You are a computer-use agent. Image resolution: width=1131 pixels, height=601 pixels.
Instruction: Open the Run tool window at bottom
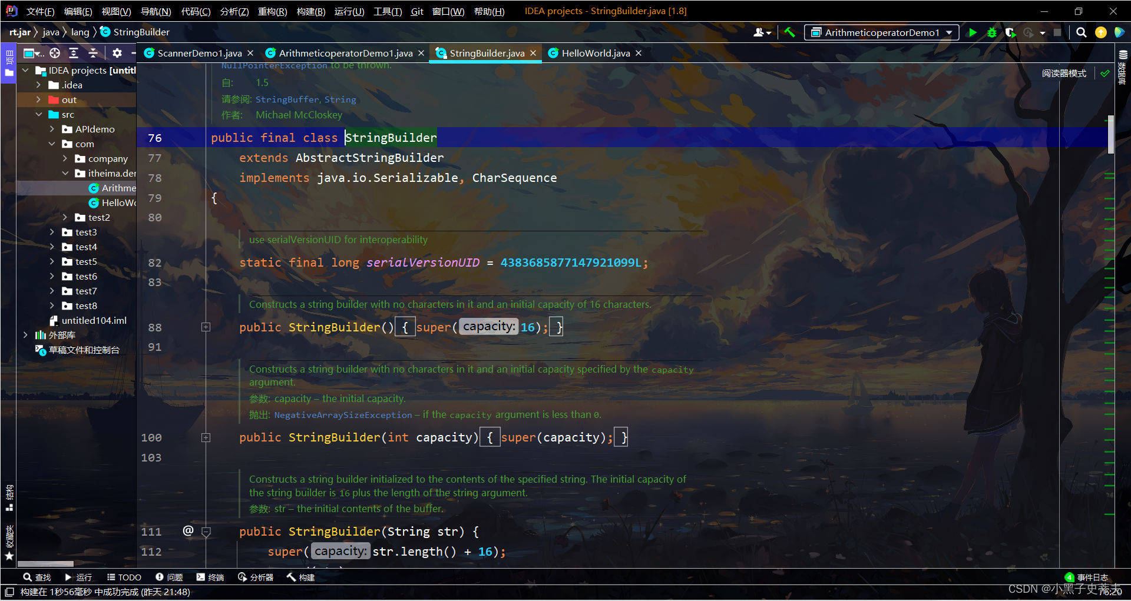point(78,577)
